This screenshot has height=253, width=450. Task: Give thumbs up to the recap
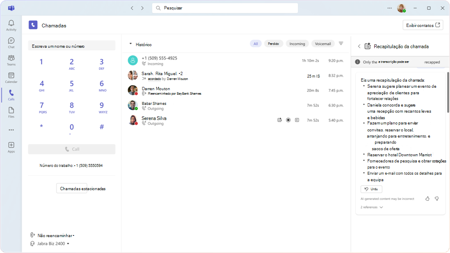(x=427, y=198)
